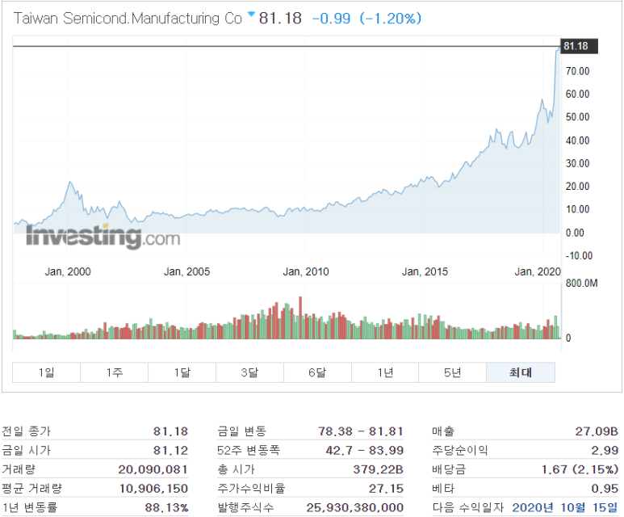This screenshot has width=624, height=517.
Task: Click the 70.00 price axis label
Action: (577, 71)
